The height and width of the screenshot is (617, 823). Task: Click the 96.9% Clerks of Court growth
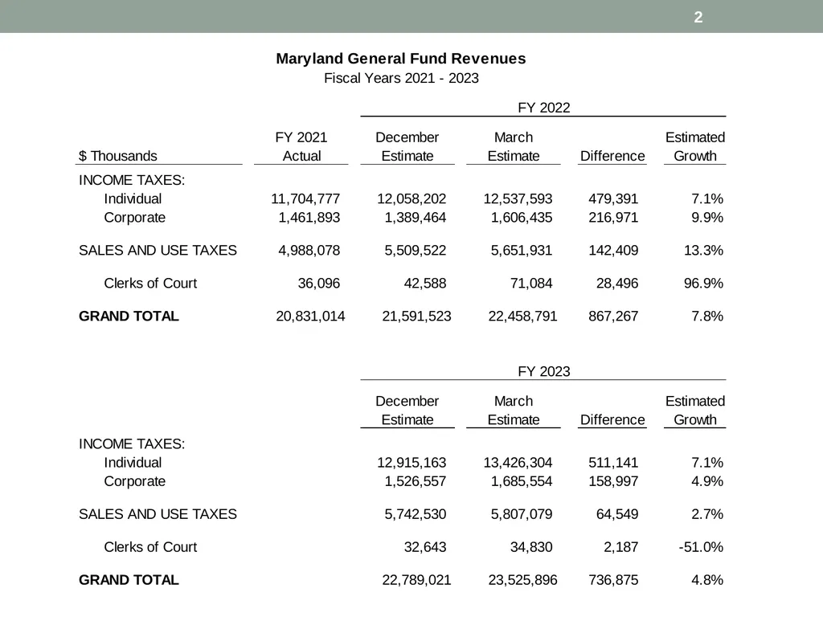[x=703, y=284]
